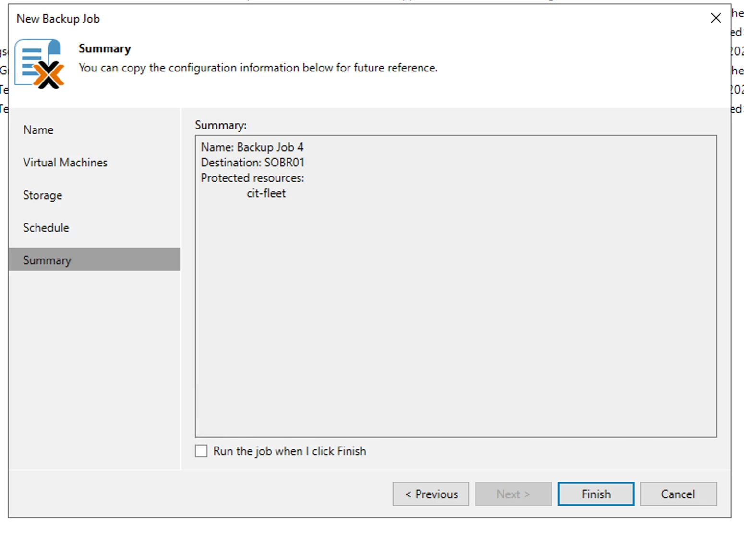Click the 'Summary:' label above the text box

click(x=220, y=125)
